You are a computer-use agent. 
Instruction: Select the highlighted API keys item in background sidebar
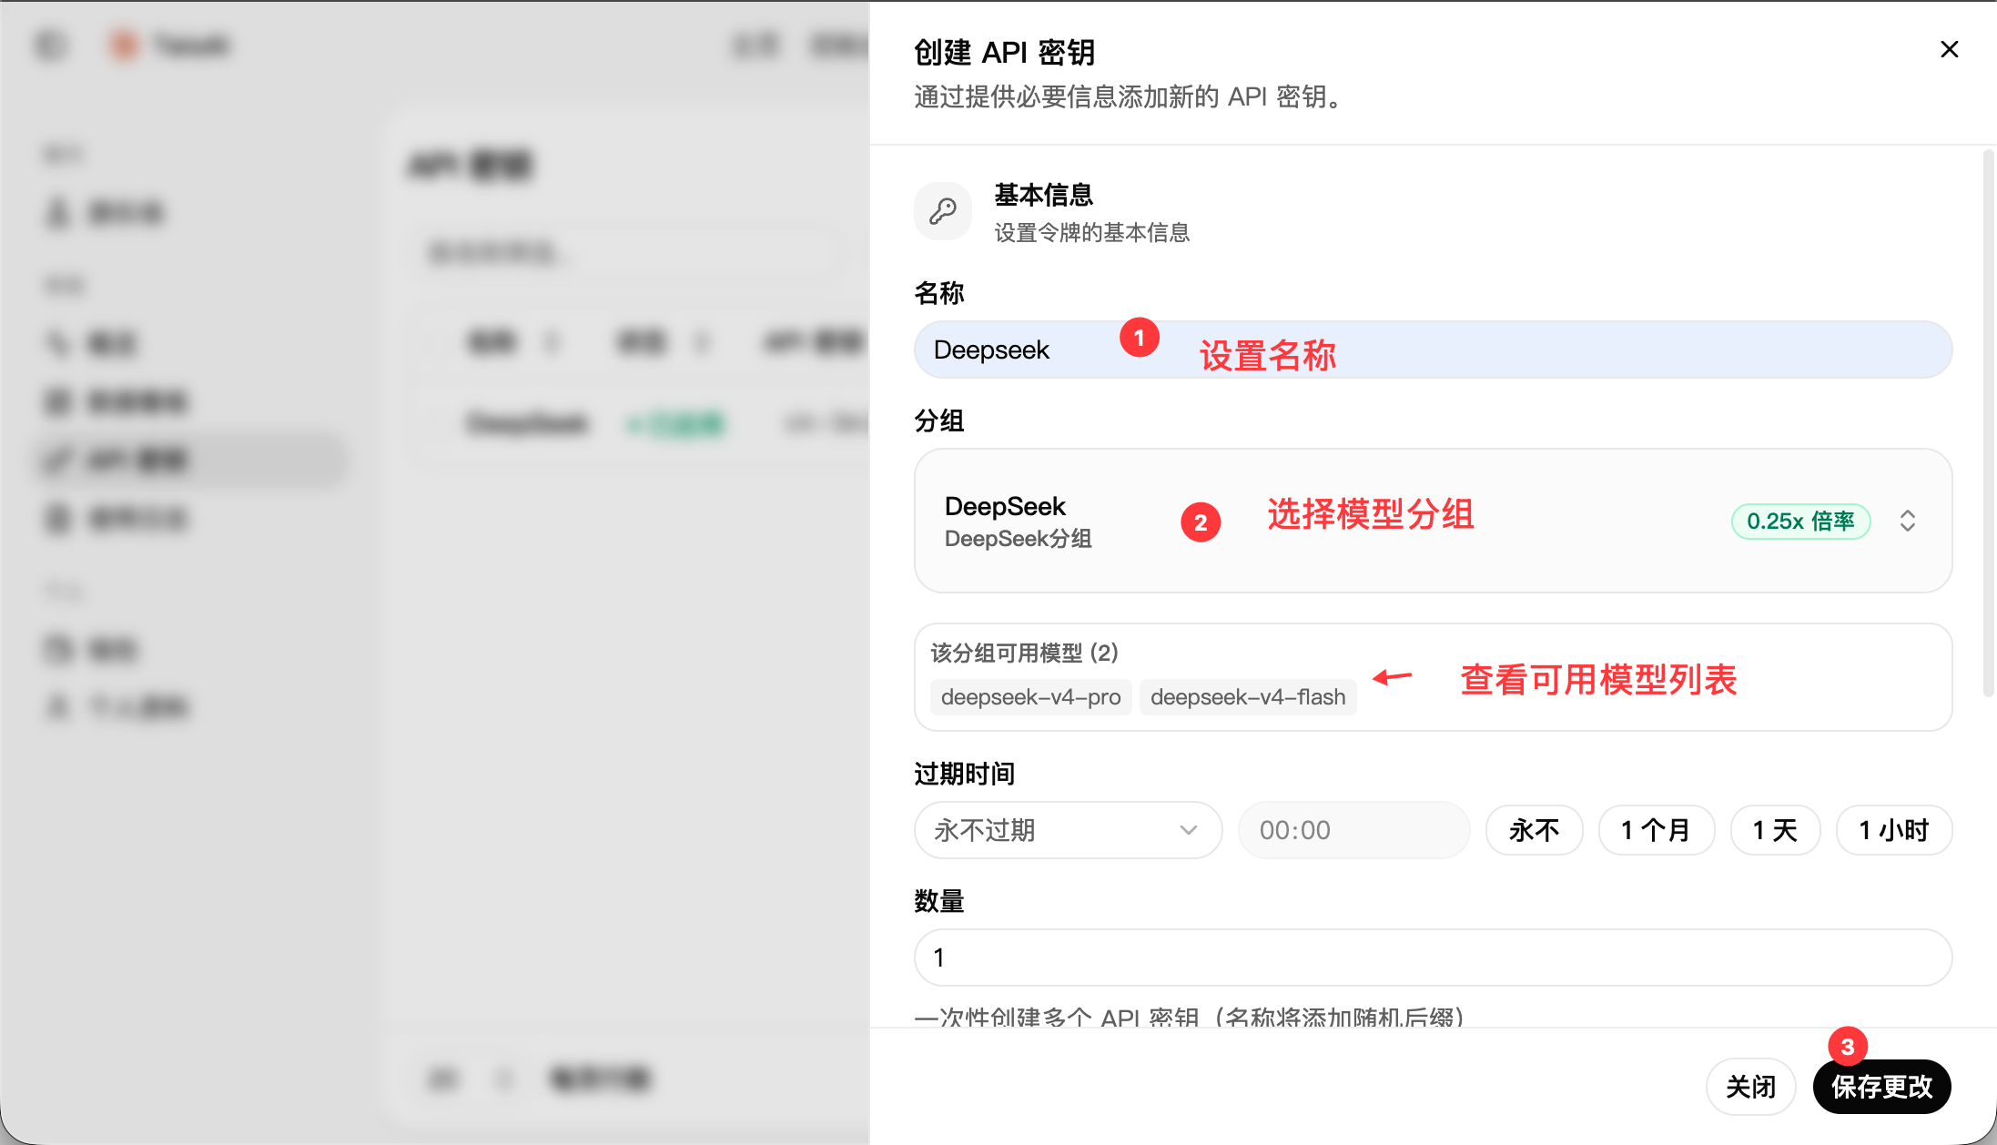point(191,460)
